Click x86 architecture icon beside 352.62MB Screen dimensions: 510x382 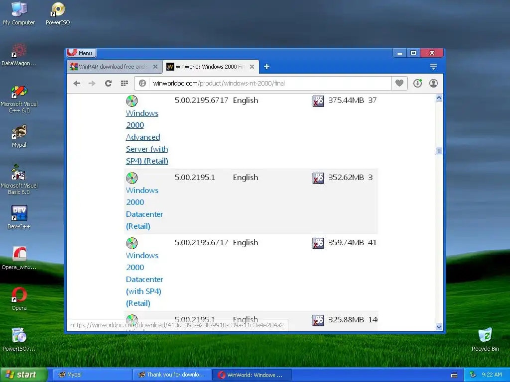(318, 178)
